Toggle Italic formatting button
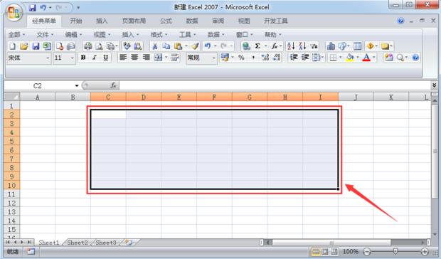Viewport: 441px width, 259px height. 95,58
